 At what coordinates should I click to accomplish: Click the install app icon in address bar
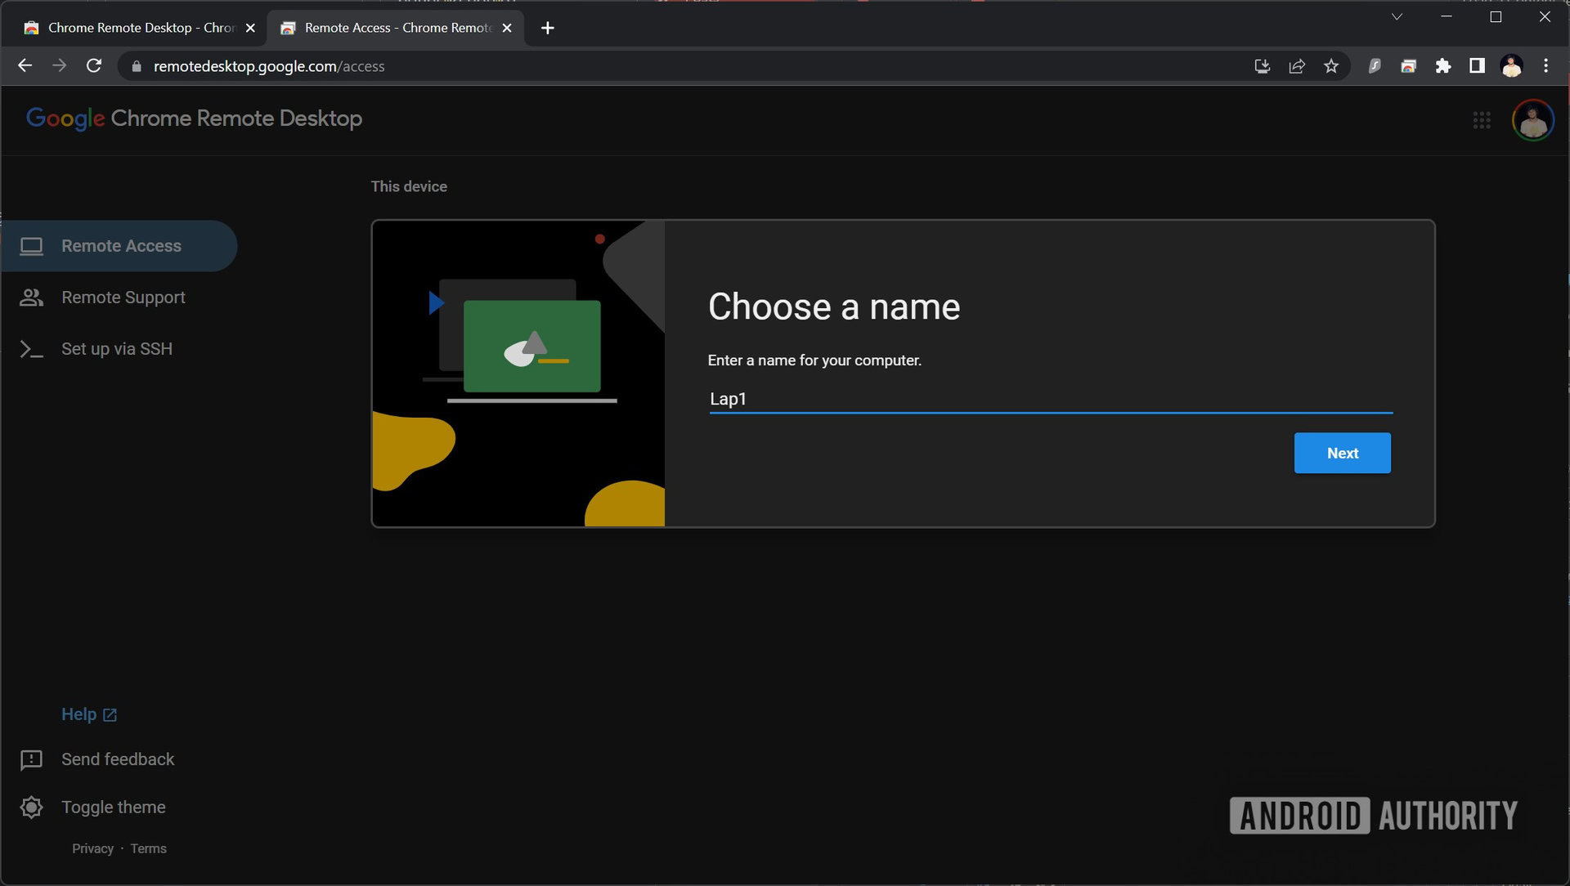(1262, 66)
